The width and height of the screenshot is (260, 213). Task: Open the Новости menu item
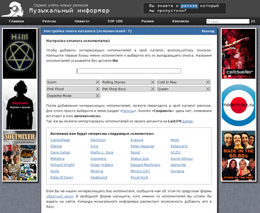tap(82, 21)
